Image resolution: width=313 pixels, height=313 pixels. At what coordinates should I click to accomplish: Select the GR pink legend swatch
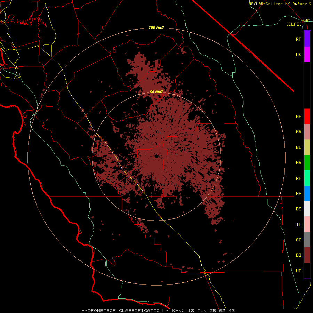tap(307, 132)
